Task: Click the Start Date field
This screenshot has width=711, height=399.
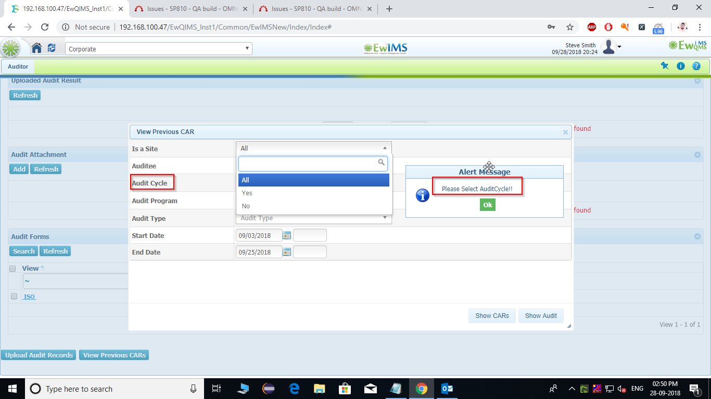Action: pos(259,235)
